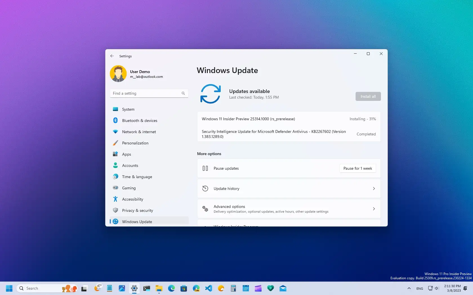Click the volume speaker tray icon
This screenshot has height=295, width=473.
pyautogui.click(x=437, y=288)
